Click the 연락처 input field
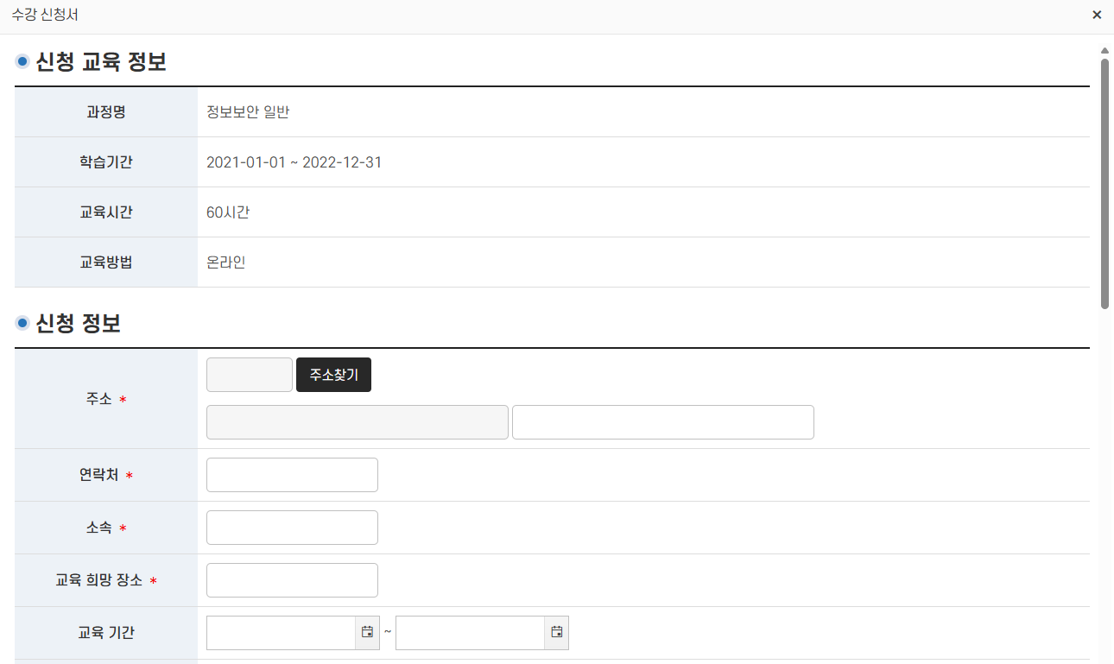Image resolution: width=1114 pixels, height=664 pixels. tap(292, 475)
